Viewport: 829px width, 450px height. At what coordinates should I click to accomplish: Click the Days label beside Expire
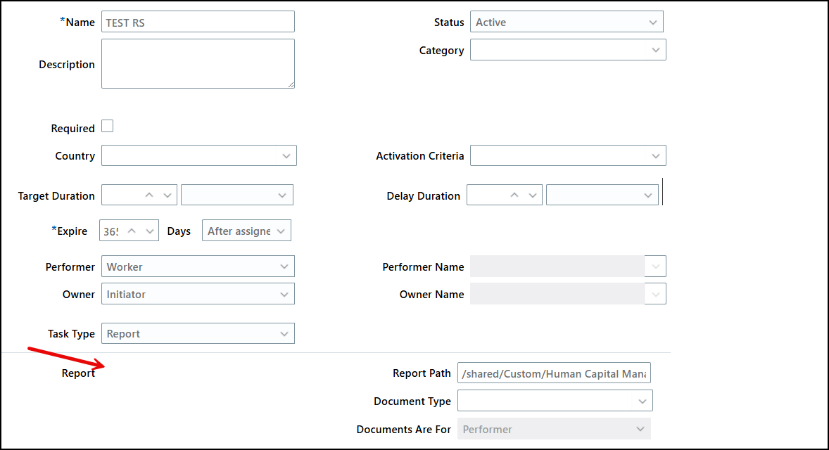click(179, 231)
